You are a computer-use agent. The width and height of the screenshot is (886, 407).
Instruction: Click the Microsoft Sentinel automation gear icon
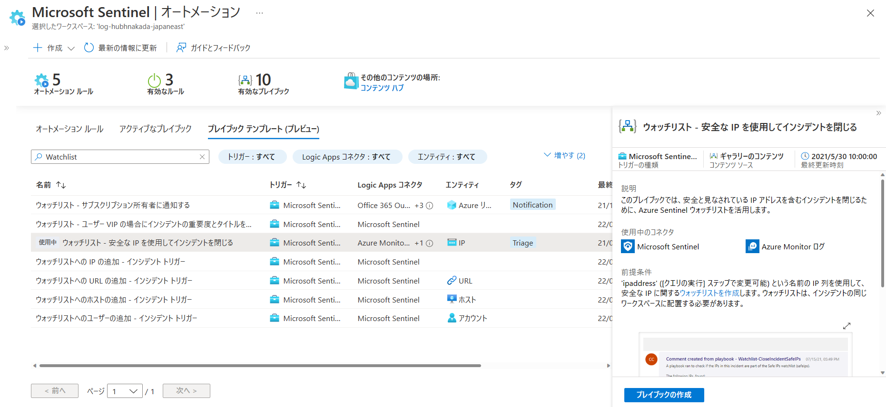tap(18, 18)
